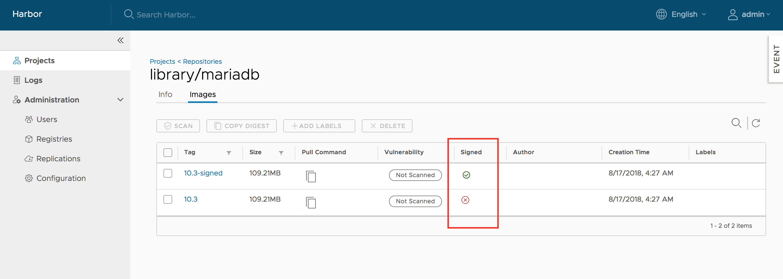783x279 pixels.
Task: Refresh the images list
Action: click(x=756, y=123)
